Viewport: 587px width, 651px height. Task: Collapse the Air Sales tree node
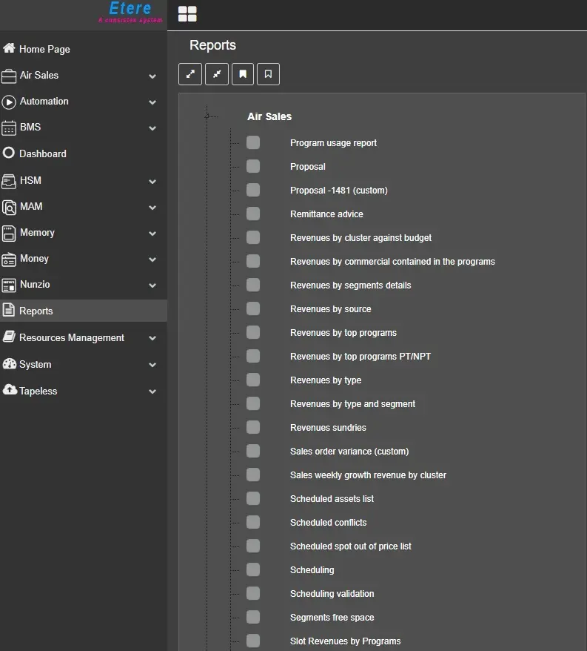208,116
